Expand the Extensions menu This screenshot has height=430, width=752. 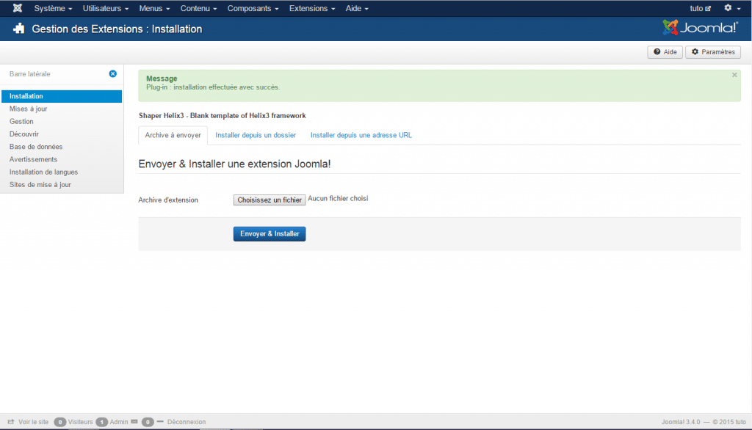(313, 8)
